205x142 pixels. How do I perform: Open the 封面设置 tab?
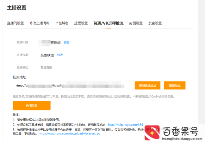click(x=136, y=23)
